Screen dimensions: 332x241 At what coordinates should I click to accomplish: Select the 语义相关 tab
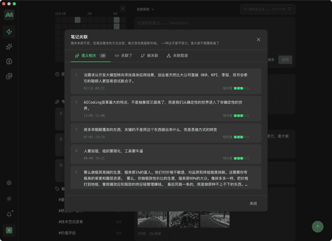tap(91, 56)
